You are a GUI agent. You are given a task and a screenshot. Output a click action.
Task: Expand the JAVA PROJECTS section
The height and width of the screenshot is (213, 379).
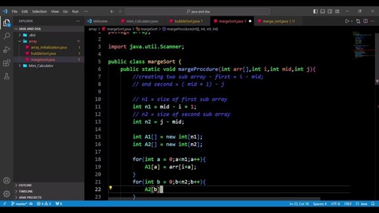click(49, 197)
